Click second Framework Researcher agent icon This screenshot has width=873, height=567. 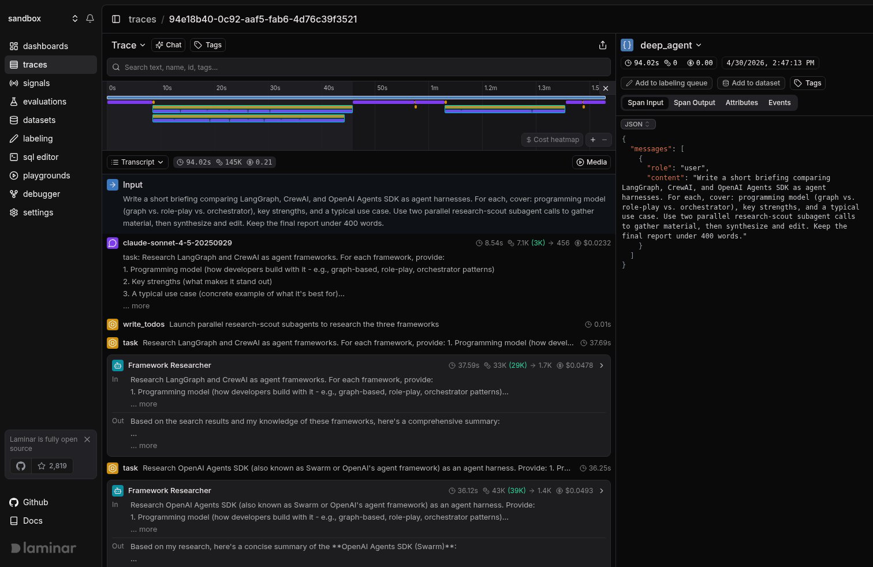(x=118, y=491)
